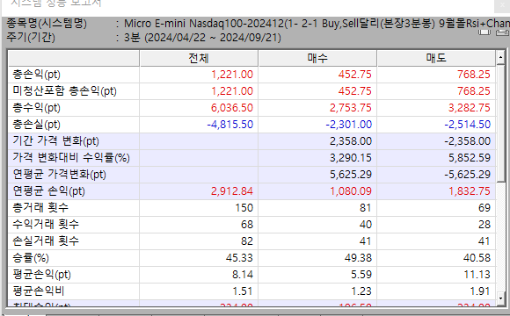
Task: Click the 5.59 average profit value
Action: (361, 275)
